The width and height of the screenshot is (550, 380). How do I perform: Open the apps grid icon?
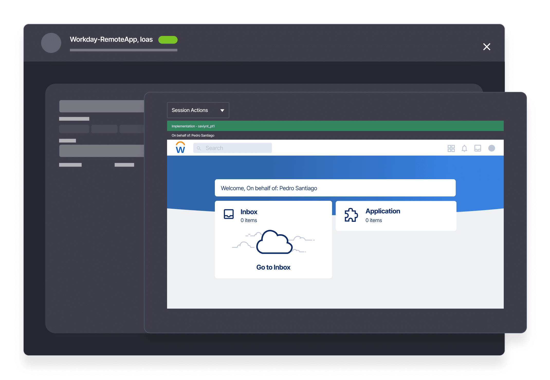tap(451, 148)
